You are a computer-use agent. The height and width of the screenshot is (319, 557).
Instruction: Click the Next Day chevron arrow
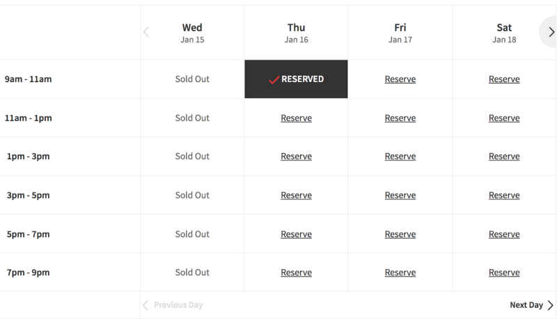(x=550, y=305)
